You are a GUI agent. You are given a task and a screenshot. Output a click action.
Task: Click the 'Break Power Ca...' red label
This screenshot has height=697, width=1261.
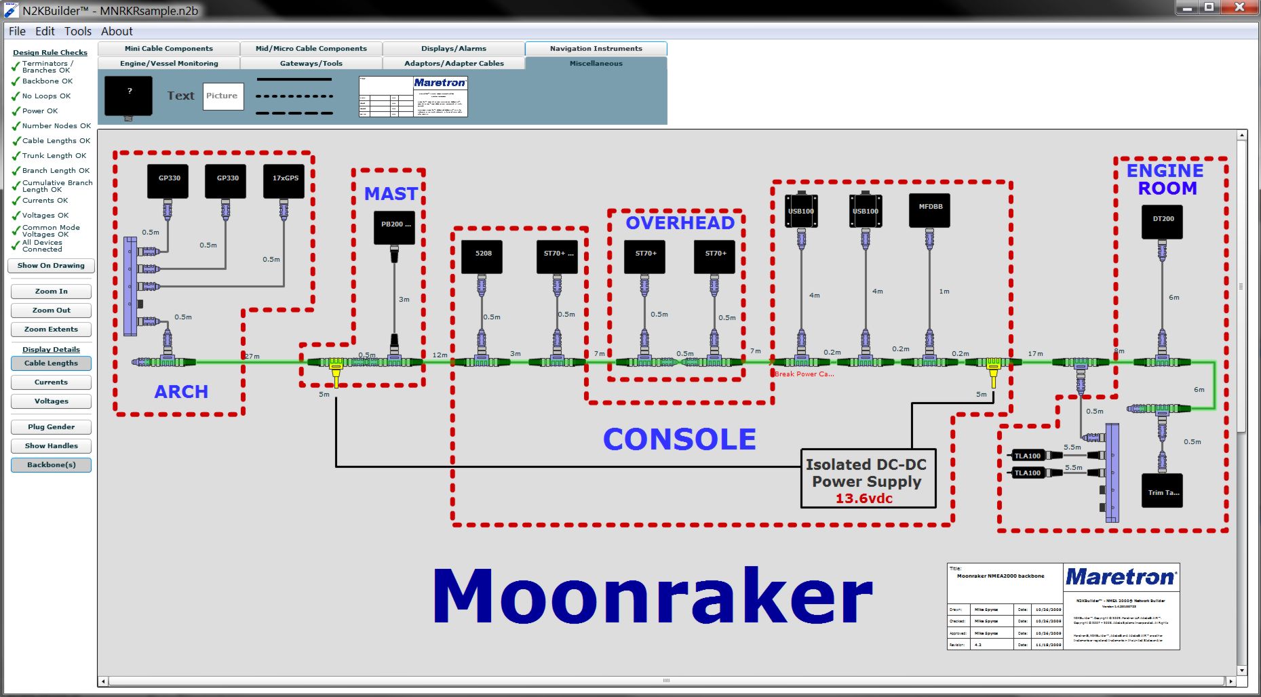tap(804, 374)
